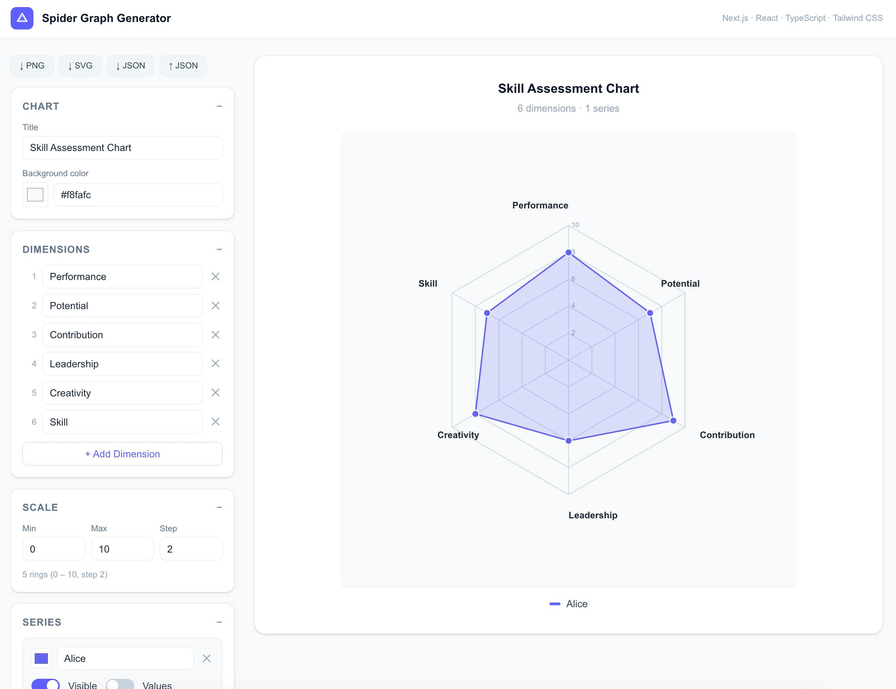Click the Spider Graph Generator logo

point(22,18)
